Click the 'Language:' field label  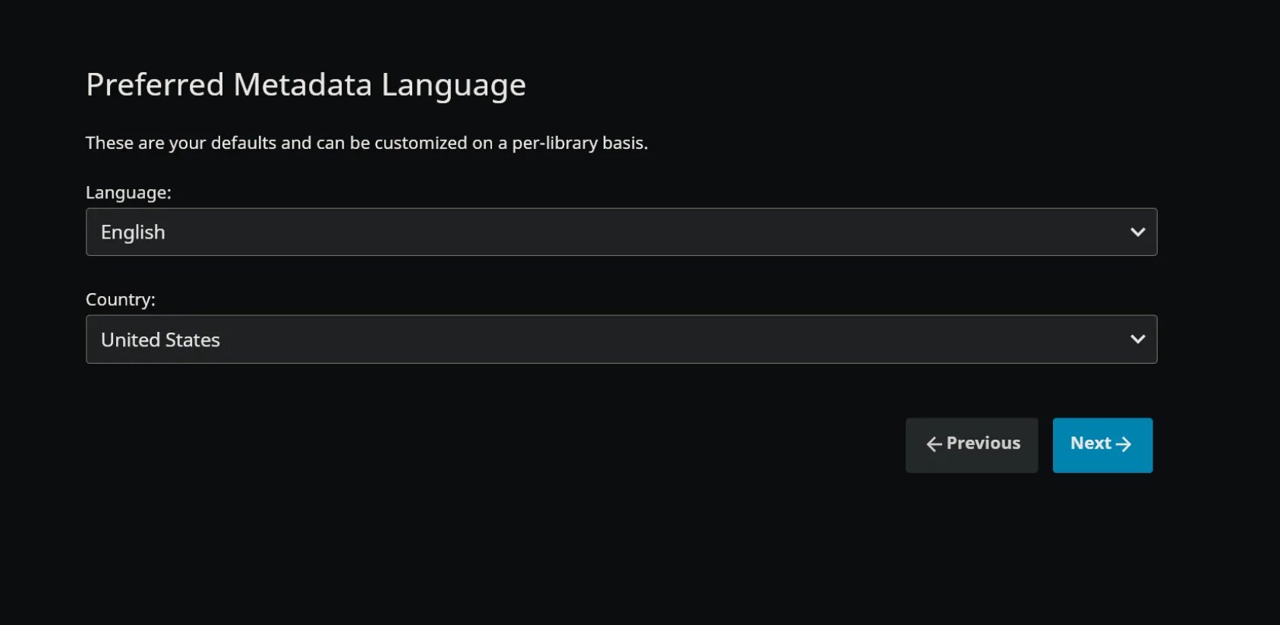(x=128, y=193)
